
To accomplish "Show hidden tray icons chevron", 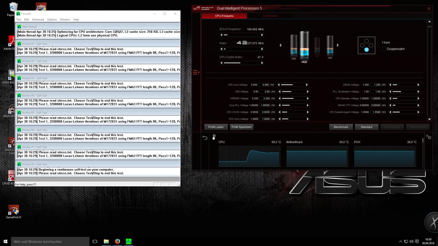I will point(400,242).
